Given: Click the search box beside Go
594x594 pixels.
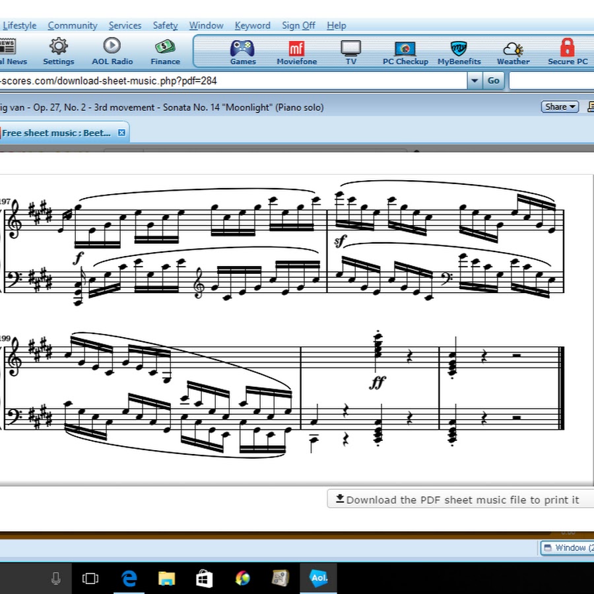Looking at the screenshot, I should (x=552, y=81).
